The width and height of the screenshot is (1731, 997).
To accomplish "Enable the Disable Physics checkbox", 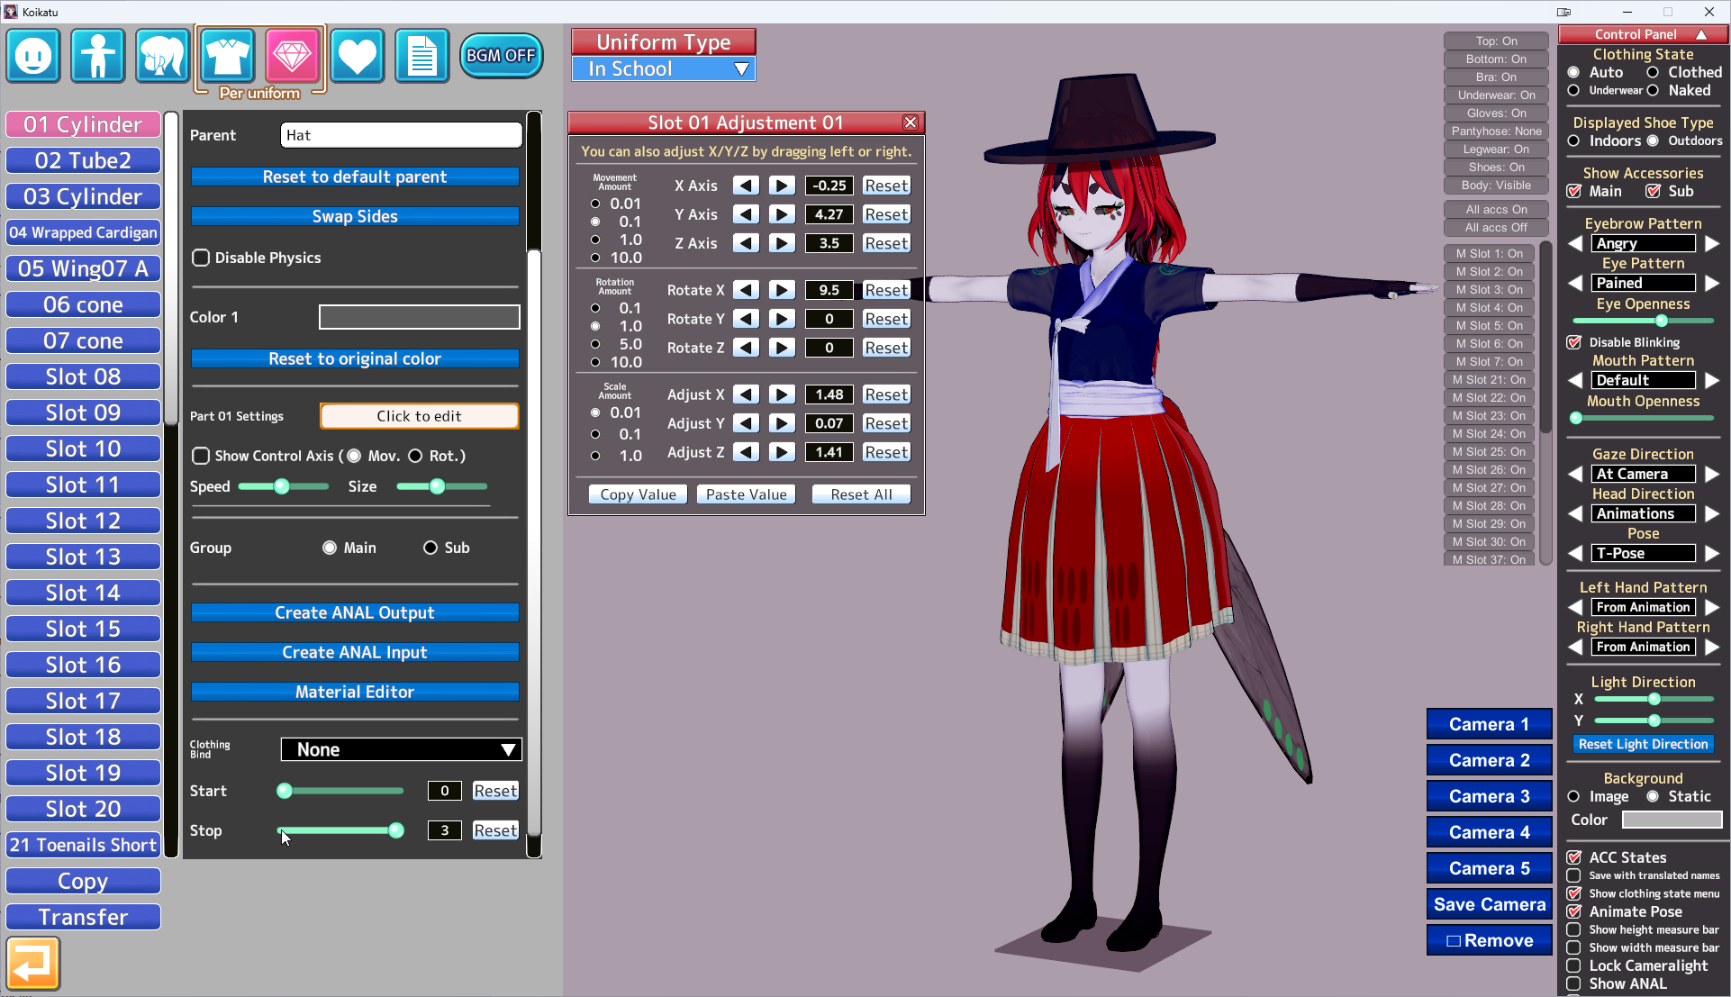I will click(201, 258).
